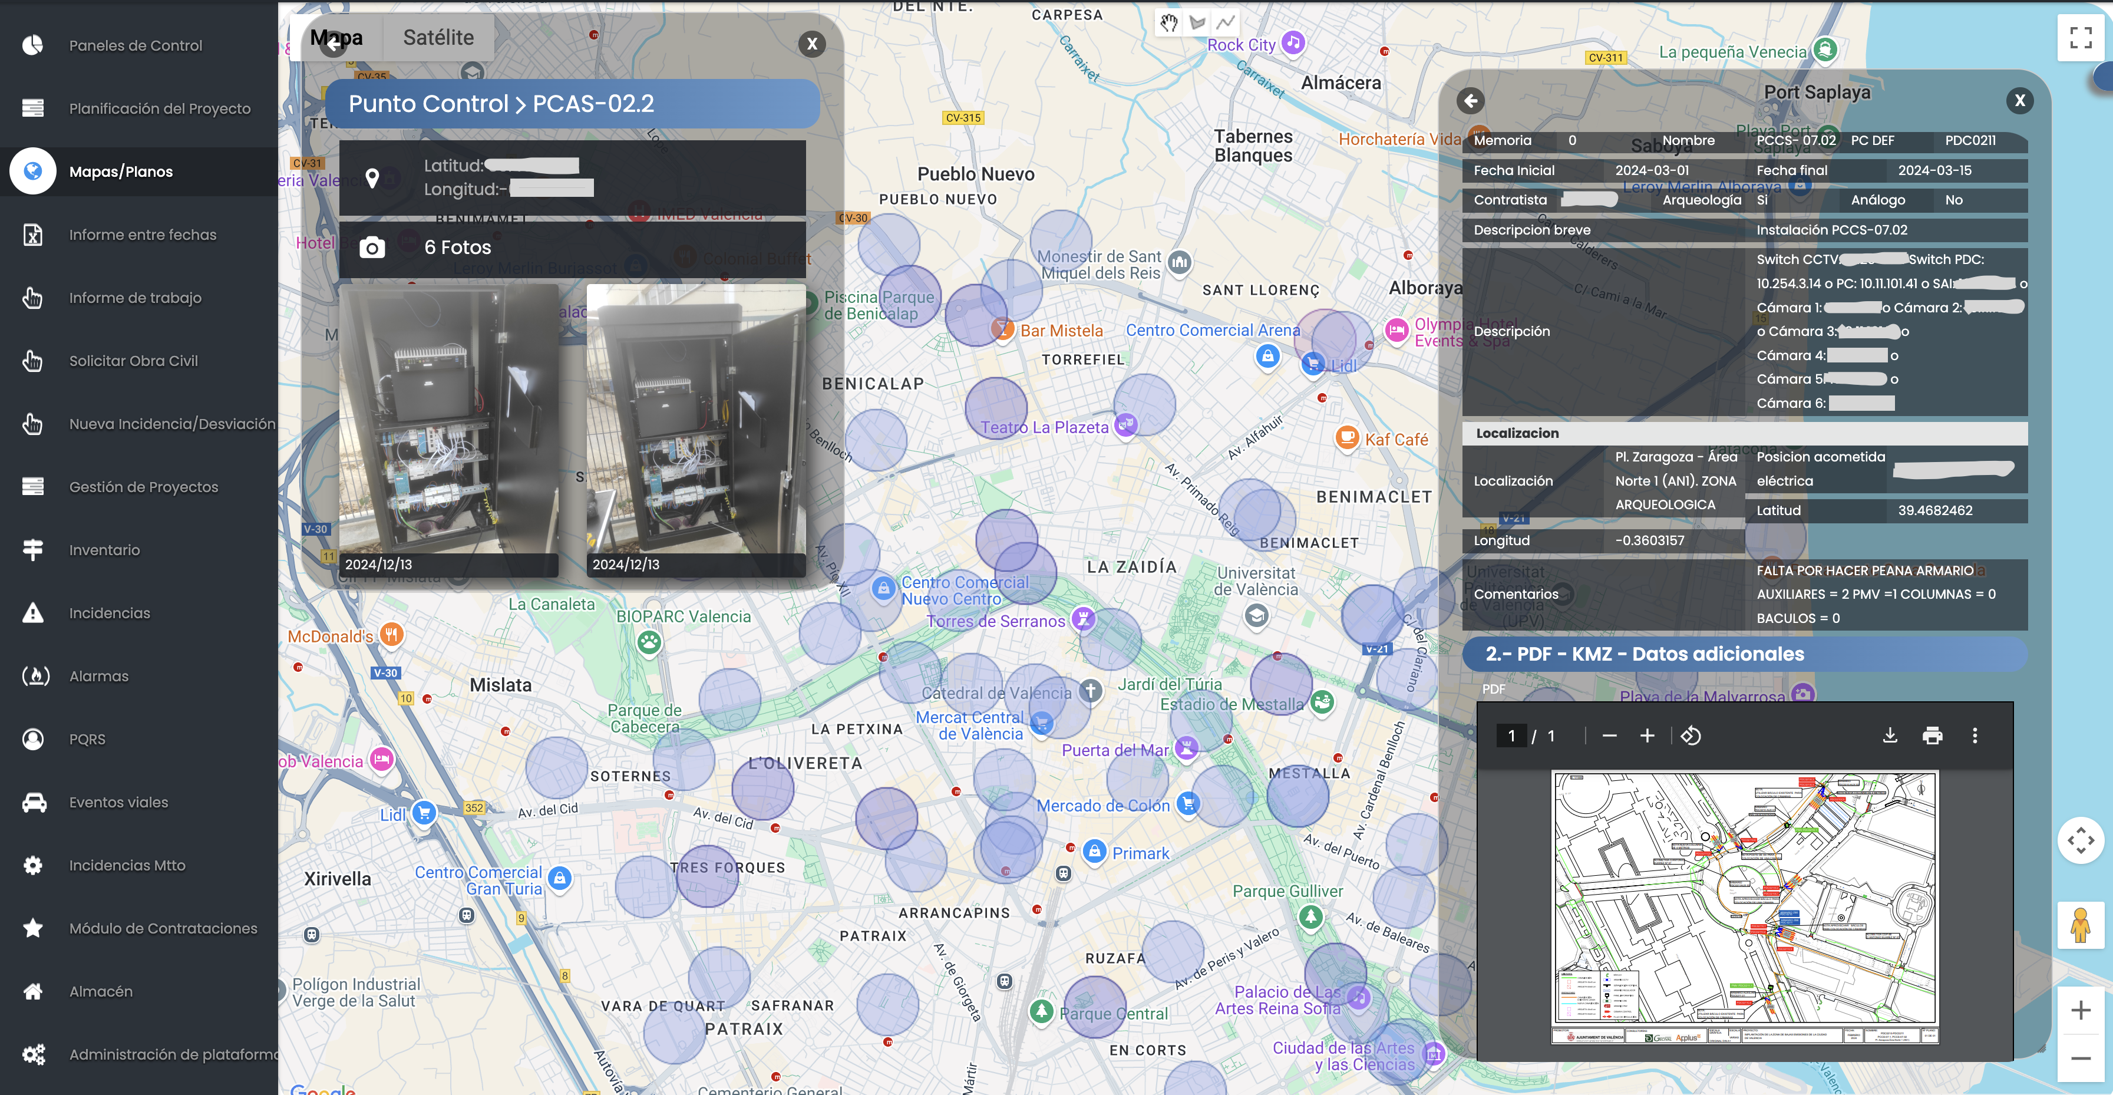
Task: Expand the 6 Fotos section
Action: tap(457, 248)
